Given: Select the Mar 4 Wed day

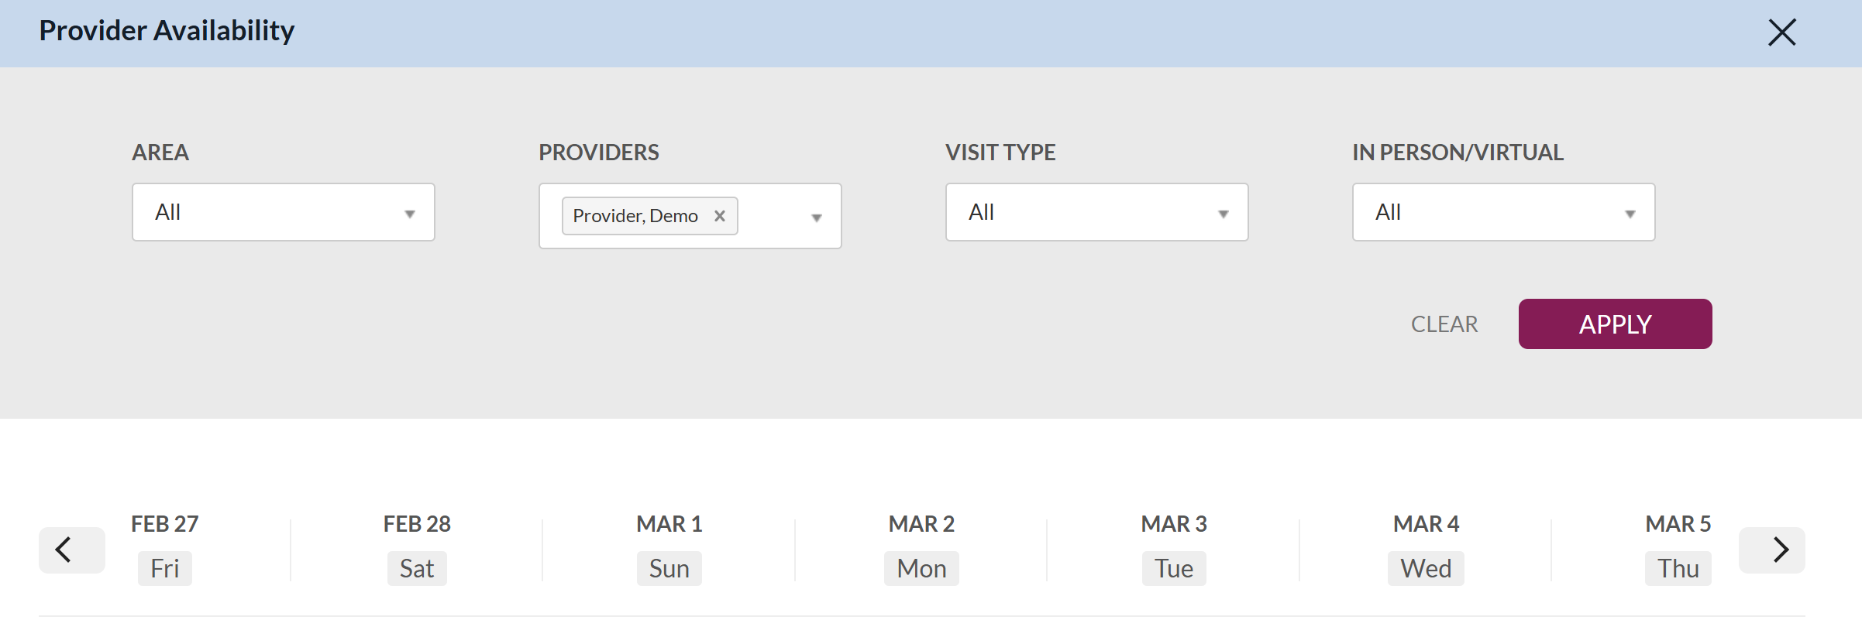Looking at the screenshot, I should point(1426,548).
